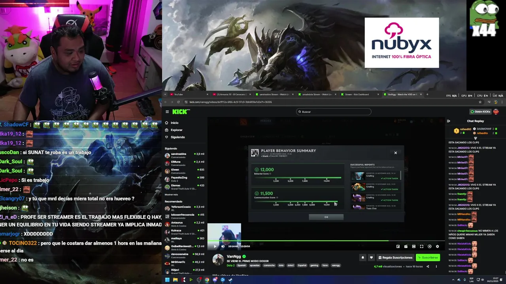Reload the page in the browser
The image size is (506, 284).
click(178, 102)
